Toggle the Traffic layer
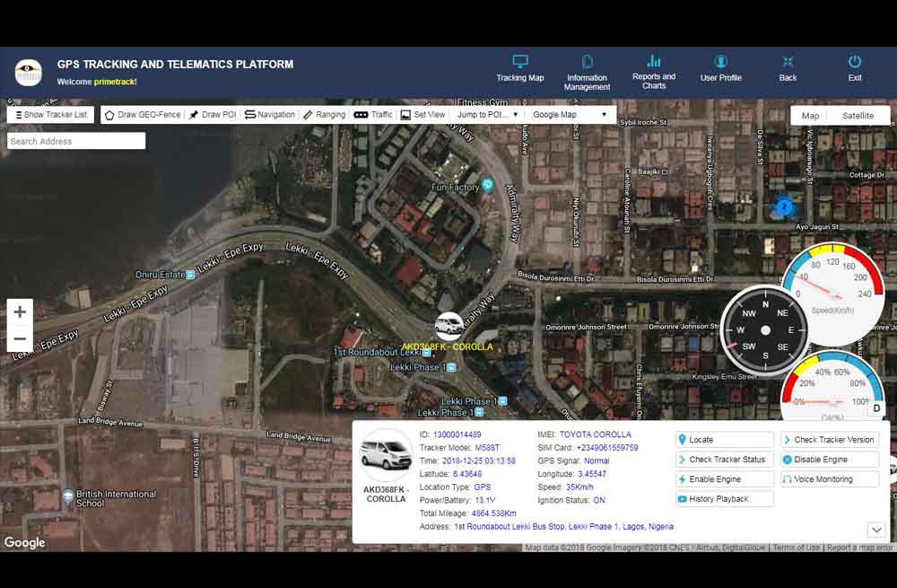This screenshot has height=588, width=897. (x=373, y=115)
